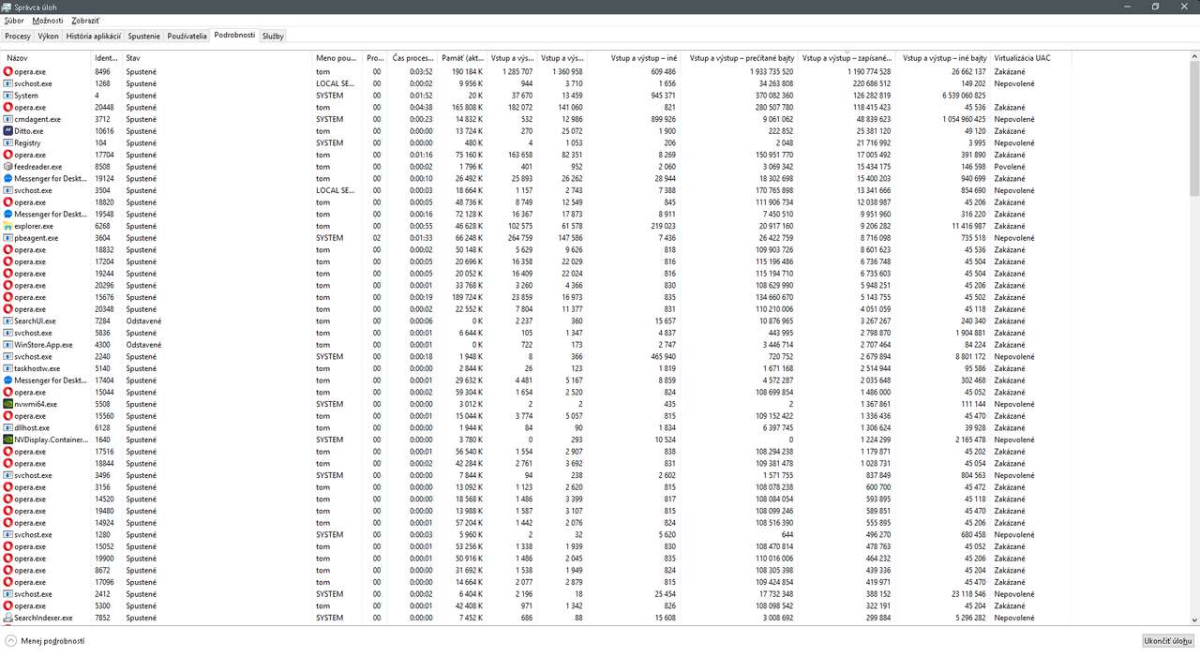Sort by the Meno používateľa column header
Viewport: 1200px width, 656px height.
(337, 58)
